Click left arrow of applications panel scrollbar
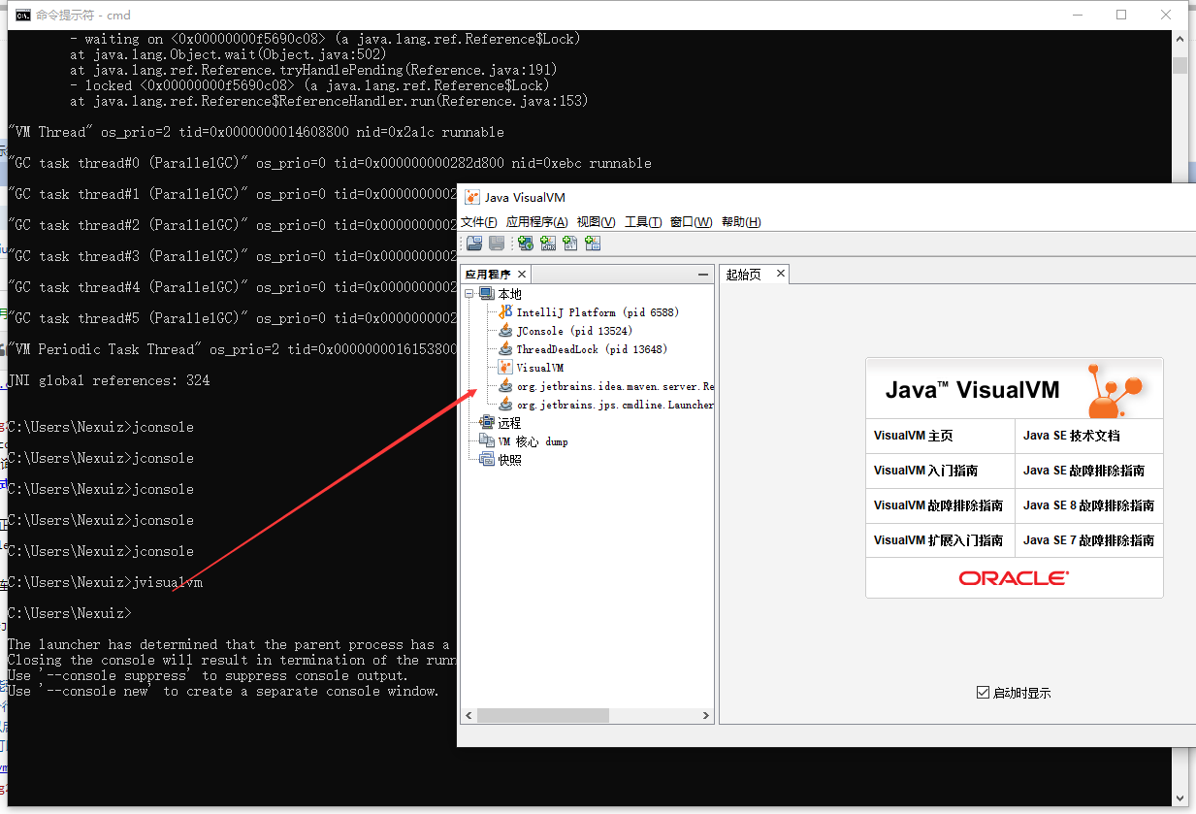This screenshot has height=814, width=1196. 469,716
